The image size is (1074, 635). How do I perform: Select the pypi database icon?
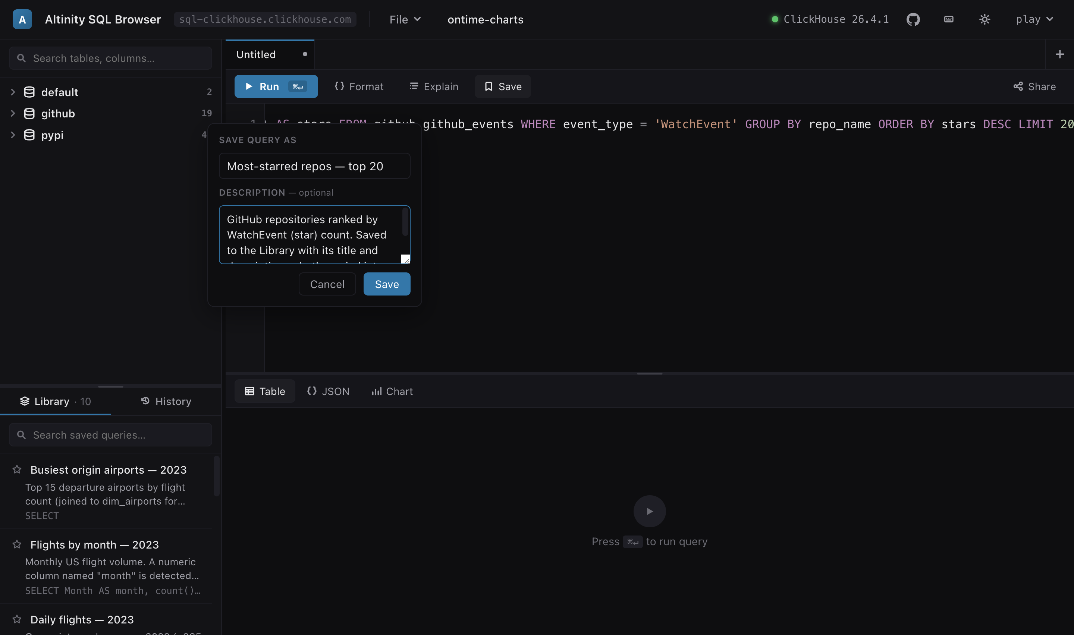29,135
